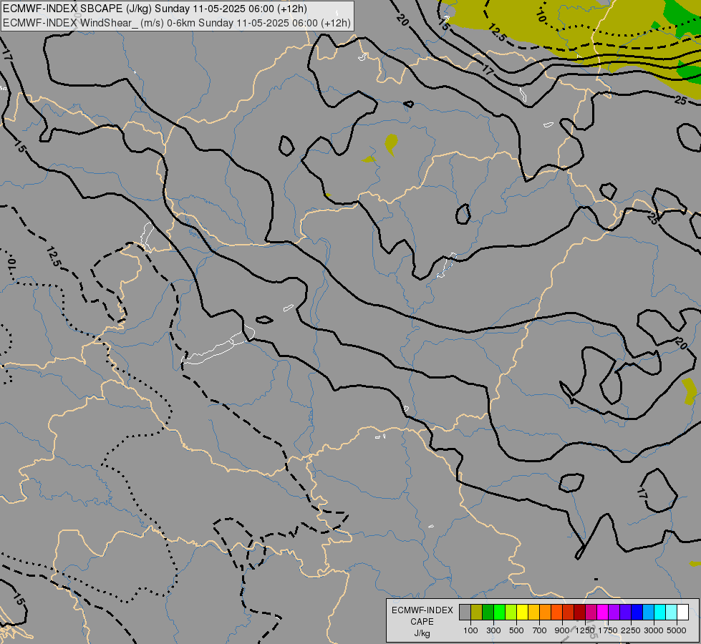Pick the white legend swatch

coord(682,612)
